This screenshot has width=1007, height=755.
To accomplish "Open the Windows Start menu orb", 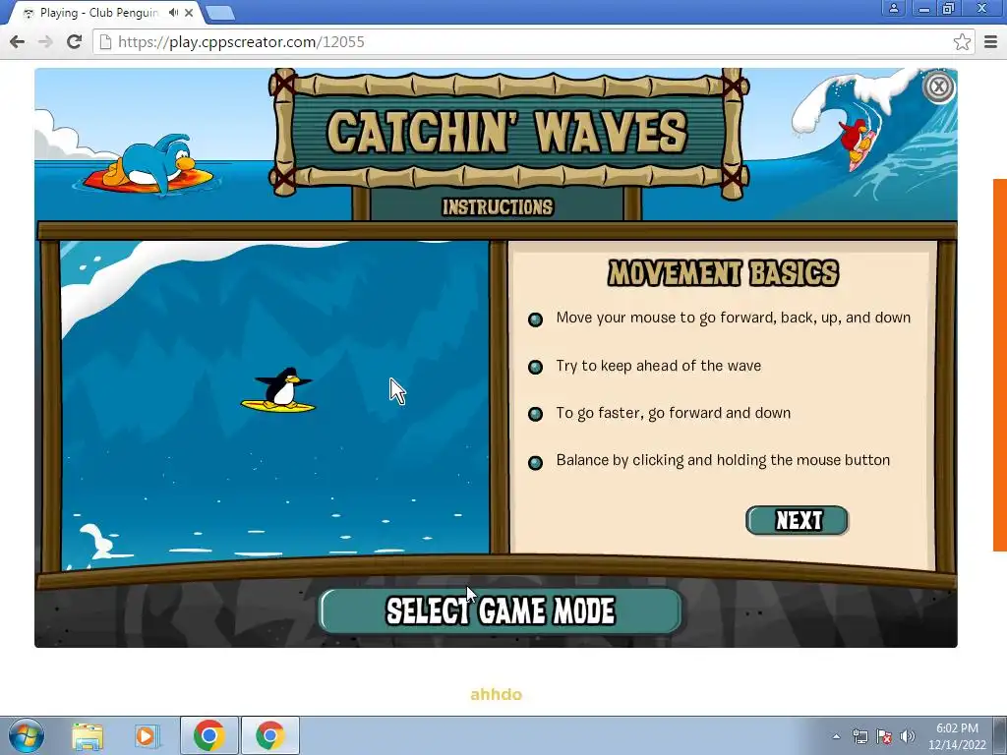I will tap(27, 735).
